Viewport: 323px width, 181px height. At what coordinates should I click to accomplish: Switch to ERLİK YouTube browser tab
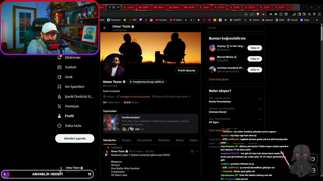[x=144, y=7]
